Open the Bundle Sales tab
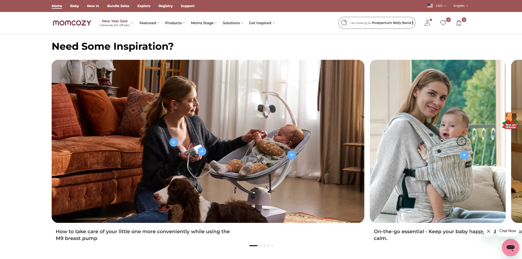Viewport: 522px width, 259px height. tap(118, 6)
